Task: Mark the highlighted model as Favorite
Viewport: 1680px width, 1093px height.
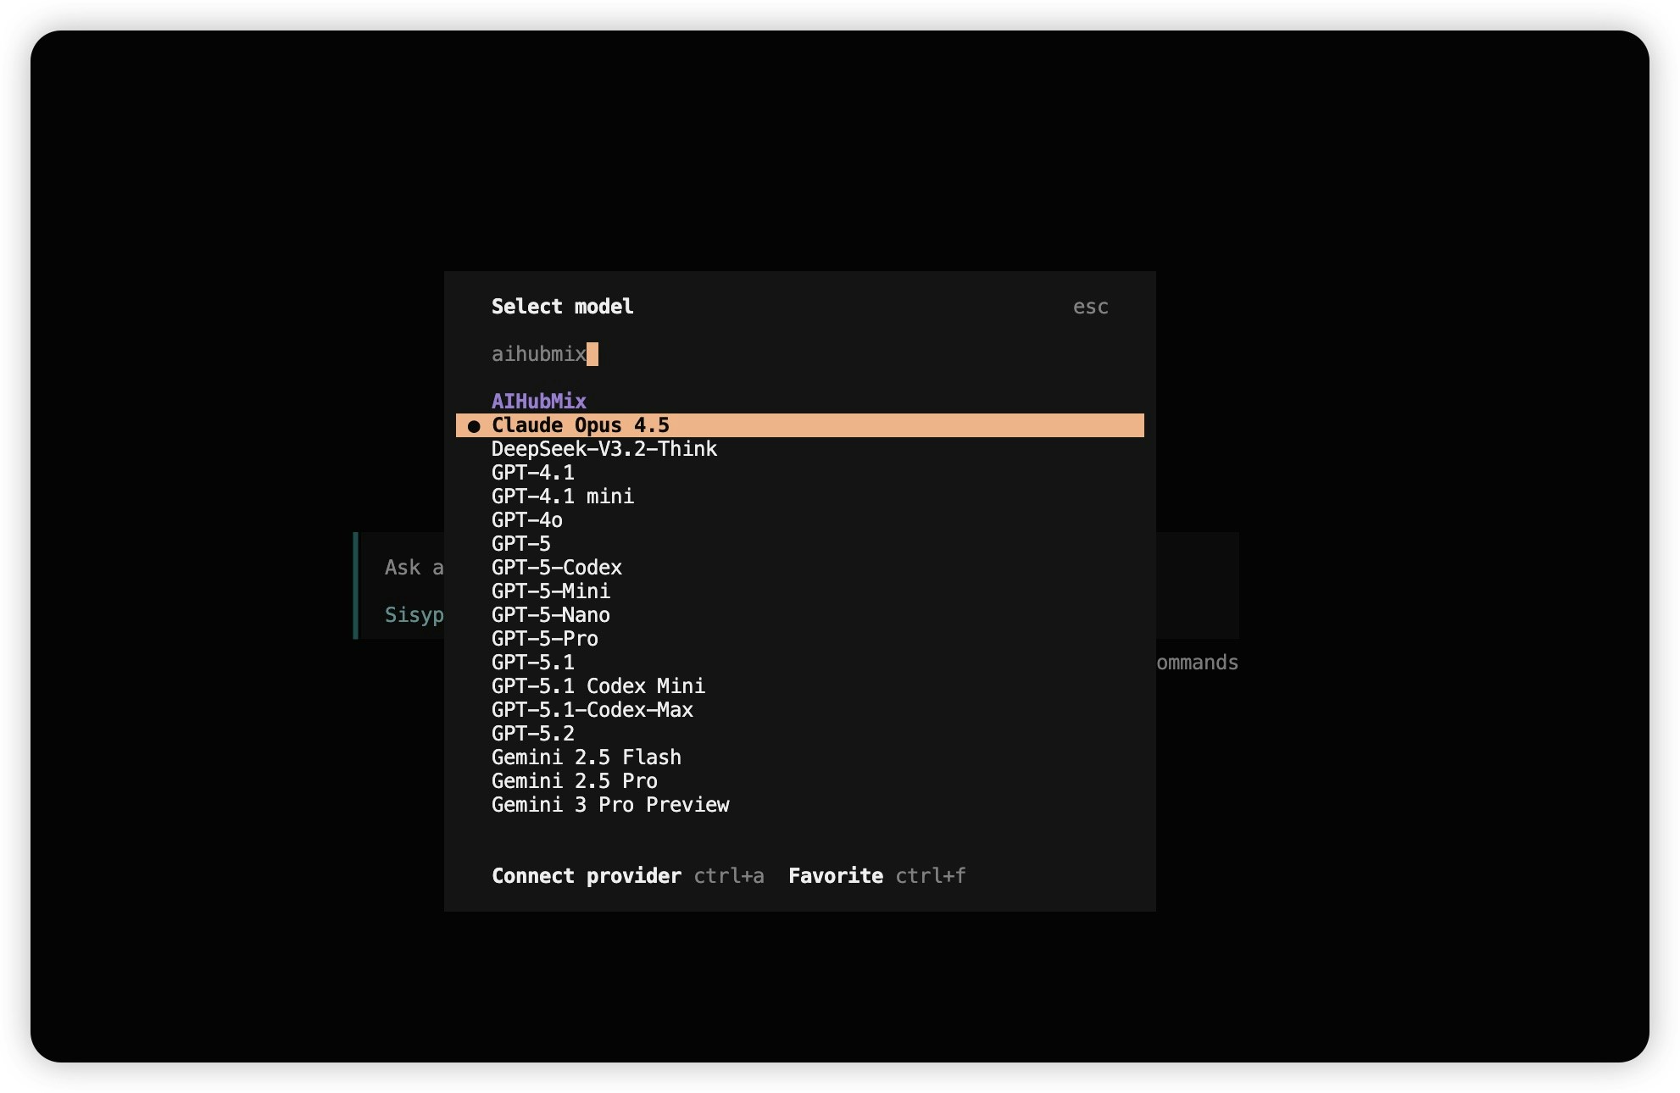Action: tap(835, 876)
